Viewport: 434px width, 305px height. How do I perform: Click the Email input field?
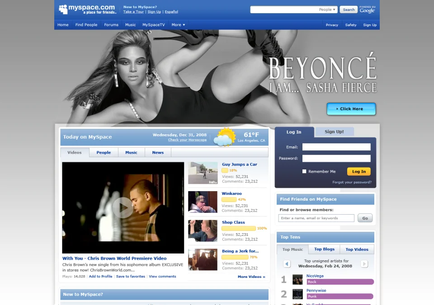336,147
